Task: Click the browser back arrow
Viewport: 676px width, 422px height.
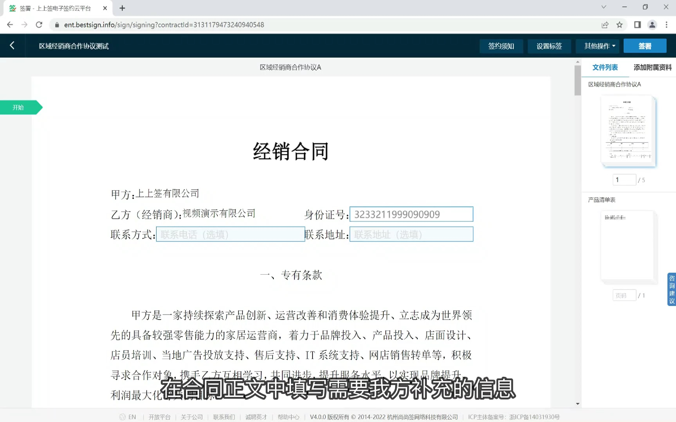Action: click(x=10, y=25)
